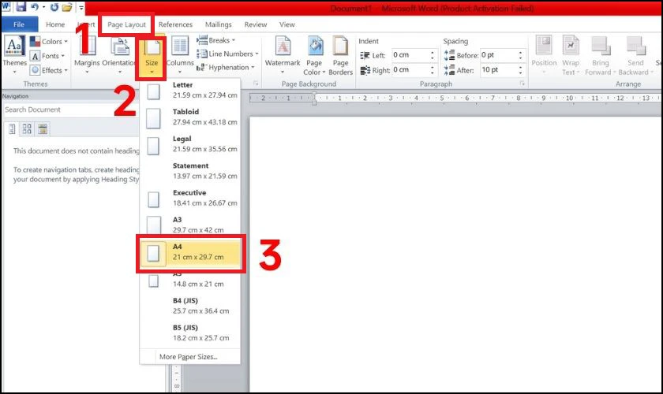Image resolution: width=663 pixels, height=394 pixels.
Task: Choose Executive paper size
Action: tap(190, 198)
